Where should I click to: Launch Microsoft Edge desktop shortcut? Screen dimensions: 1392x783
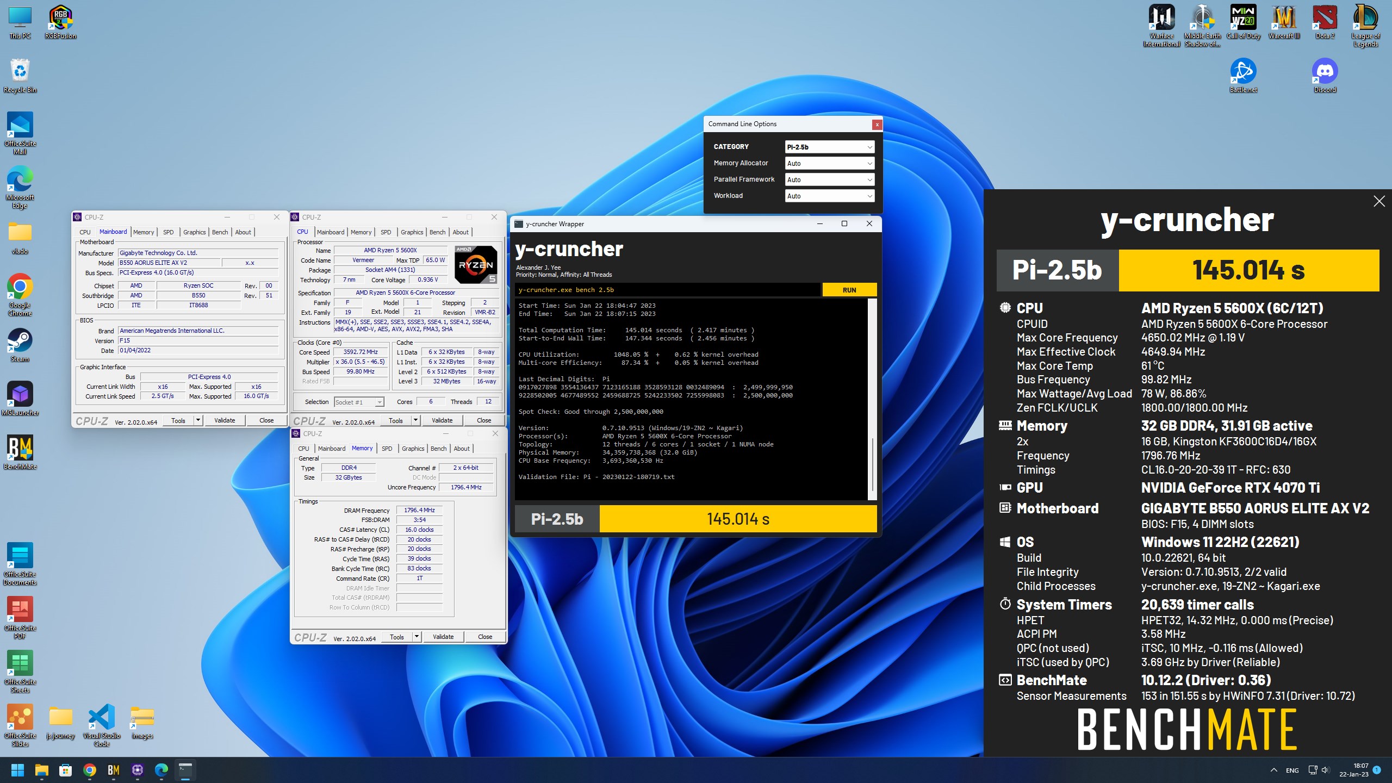pos(20,188)
